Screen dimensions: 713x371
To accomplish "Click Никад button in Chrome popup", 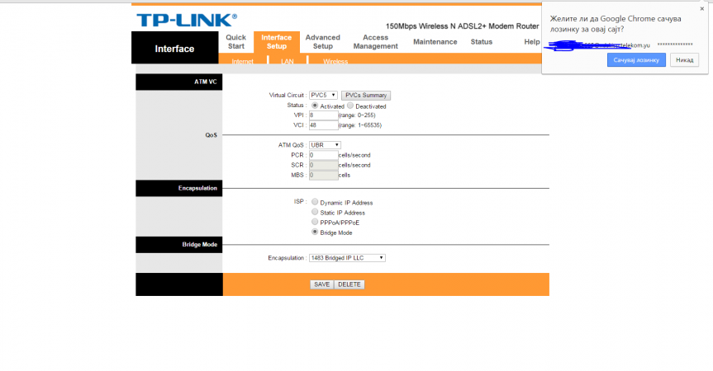I will point(684,60).
